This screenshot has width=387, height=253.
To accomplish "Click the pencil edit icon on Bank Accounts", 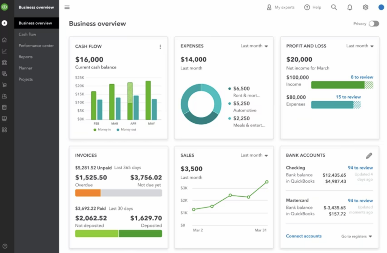I will (369, 155).
